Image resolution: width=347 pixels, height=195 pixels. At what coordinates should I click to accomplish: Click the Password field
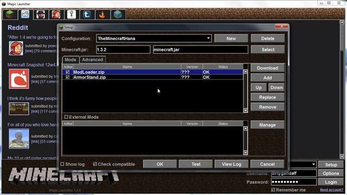(294, 182)
